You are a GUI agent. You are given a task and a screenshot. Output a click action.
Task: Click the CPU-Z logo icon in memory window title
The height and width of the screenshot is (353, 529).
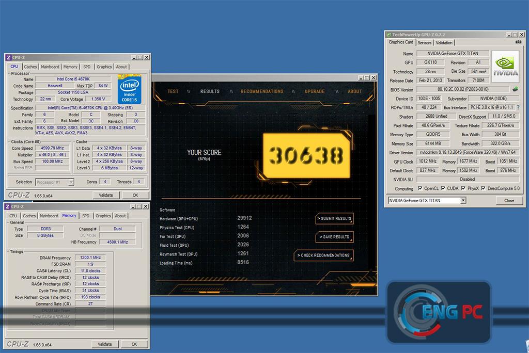click(x=7, y=206)
